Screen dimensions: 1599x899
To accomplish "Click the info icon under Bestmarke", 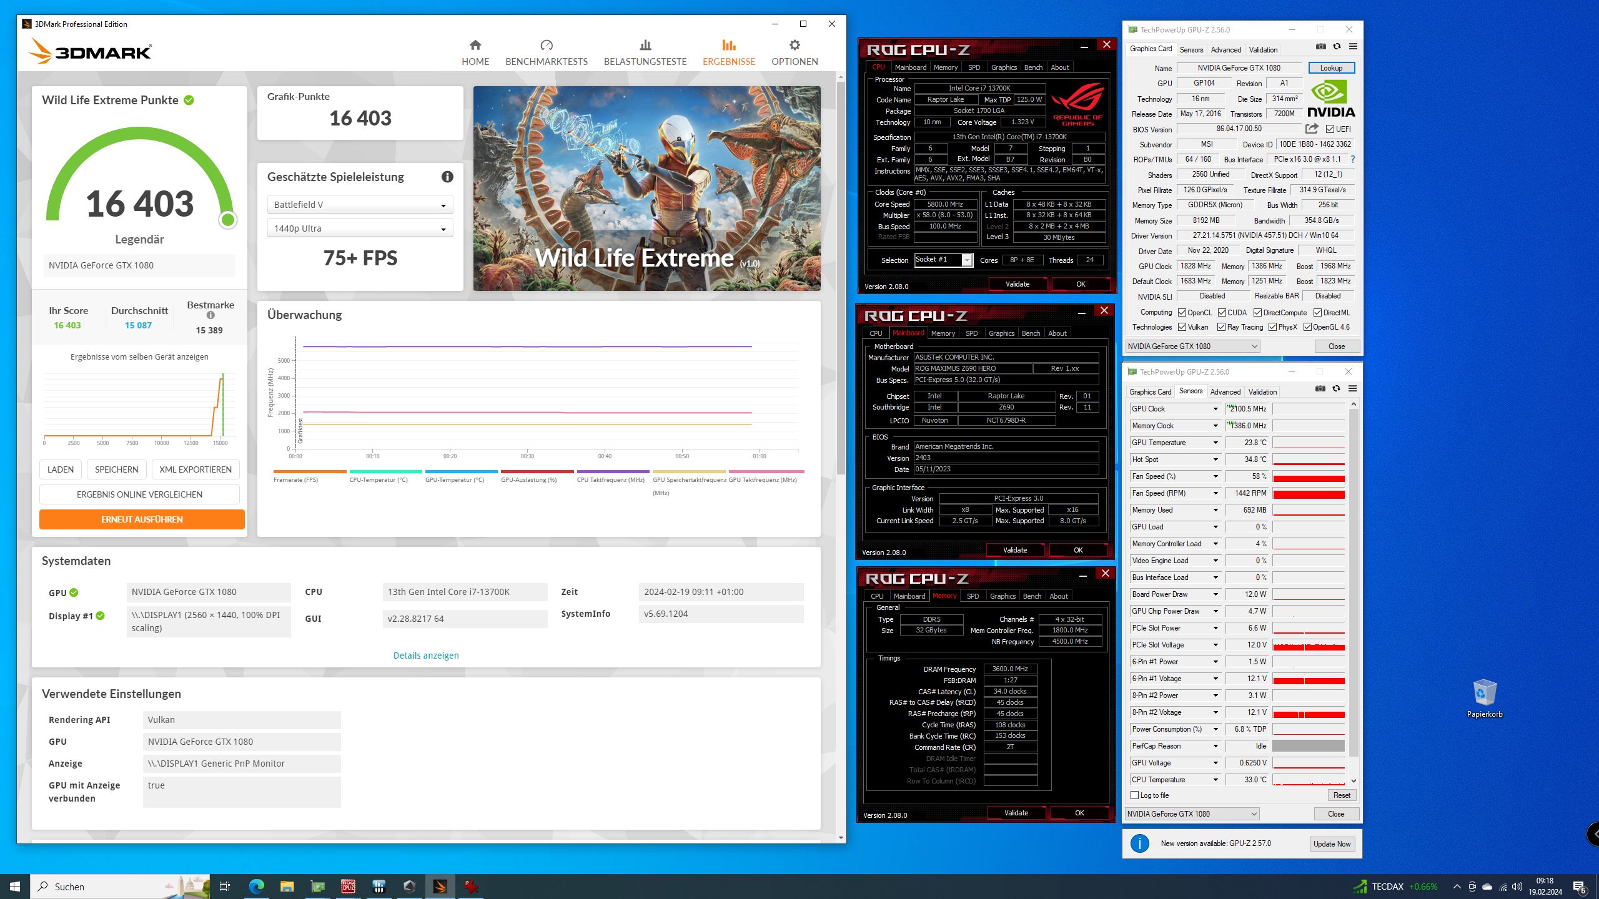I will point(210,315).
